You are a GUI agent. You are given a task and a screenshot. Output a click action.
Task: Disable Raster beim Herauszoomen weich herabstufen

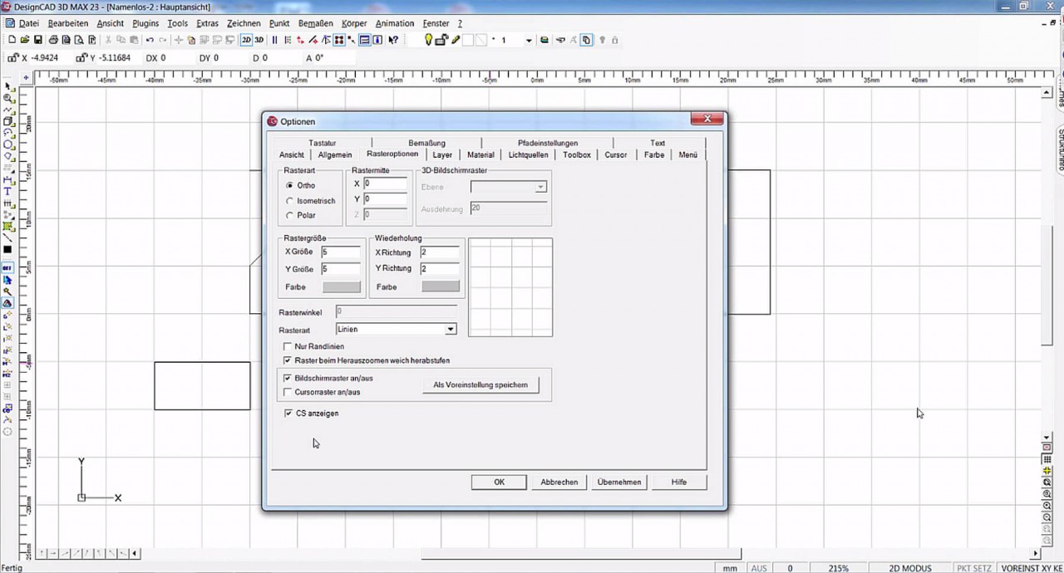coord(288,361)
